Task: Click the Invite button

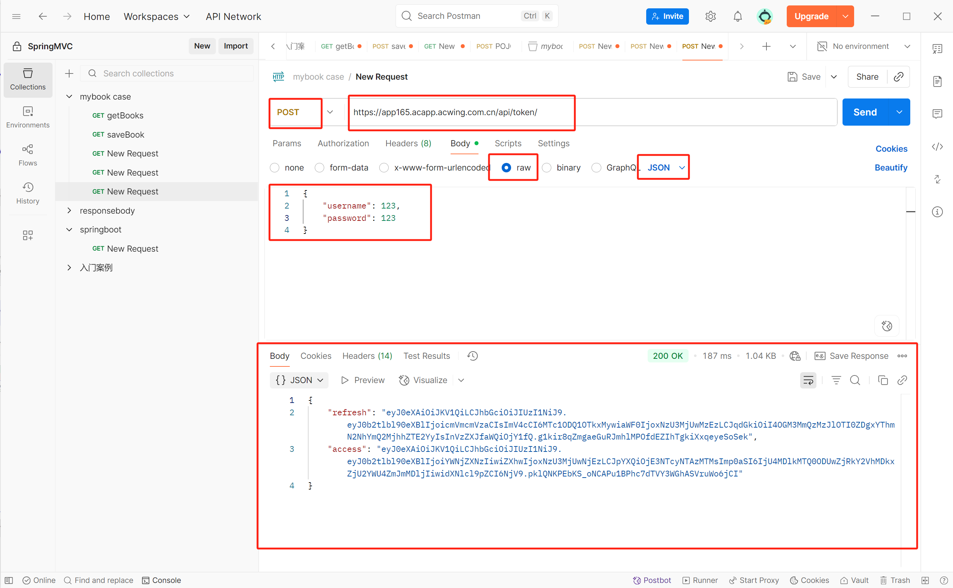Action: pos(667,16)
